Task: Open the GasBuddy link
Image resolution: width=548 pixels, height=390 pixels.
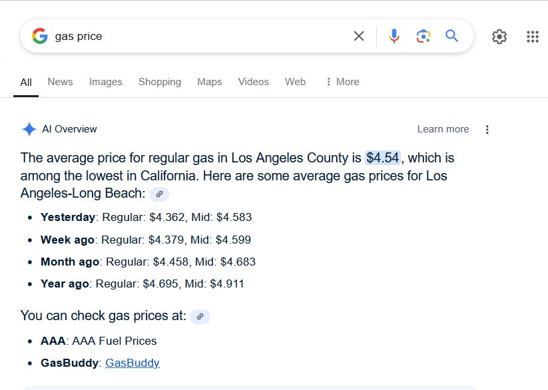Action: click(x=133, y=363)
